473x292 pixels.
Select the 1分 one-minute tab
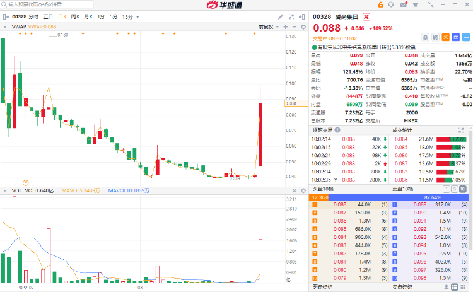tap(101, 16)
